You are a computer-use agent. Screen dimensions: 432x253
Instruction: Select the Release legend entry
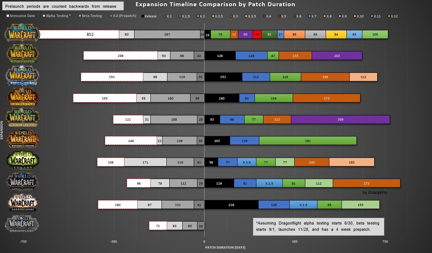pos(149,16)
